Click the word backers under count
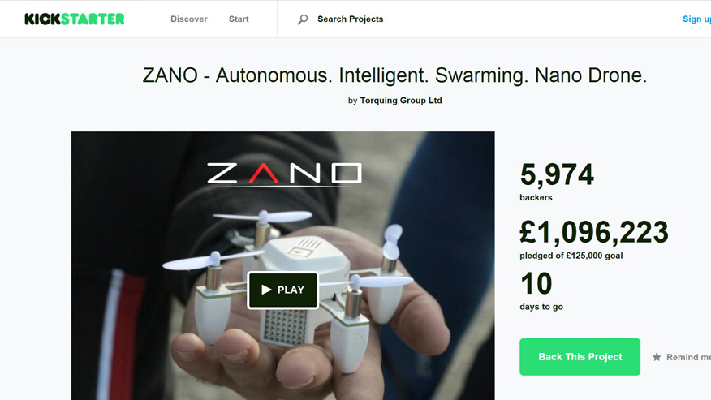711x400 pixels. (x=536, y=198)
